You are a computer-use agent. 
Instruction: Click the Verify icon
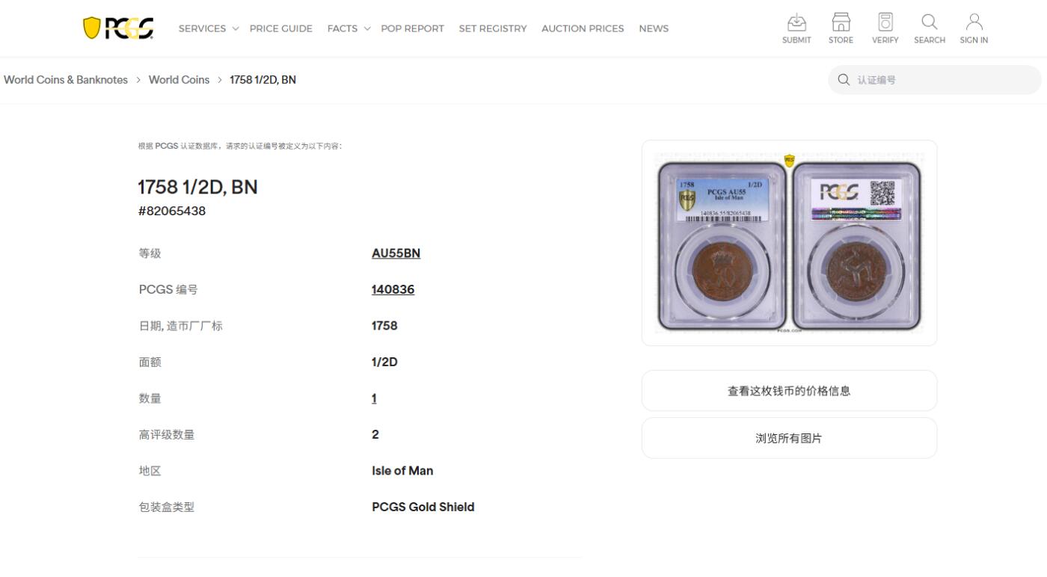(x=885, y=22)
